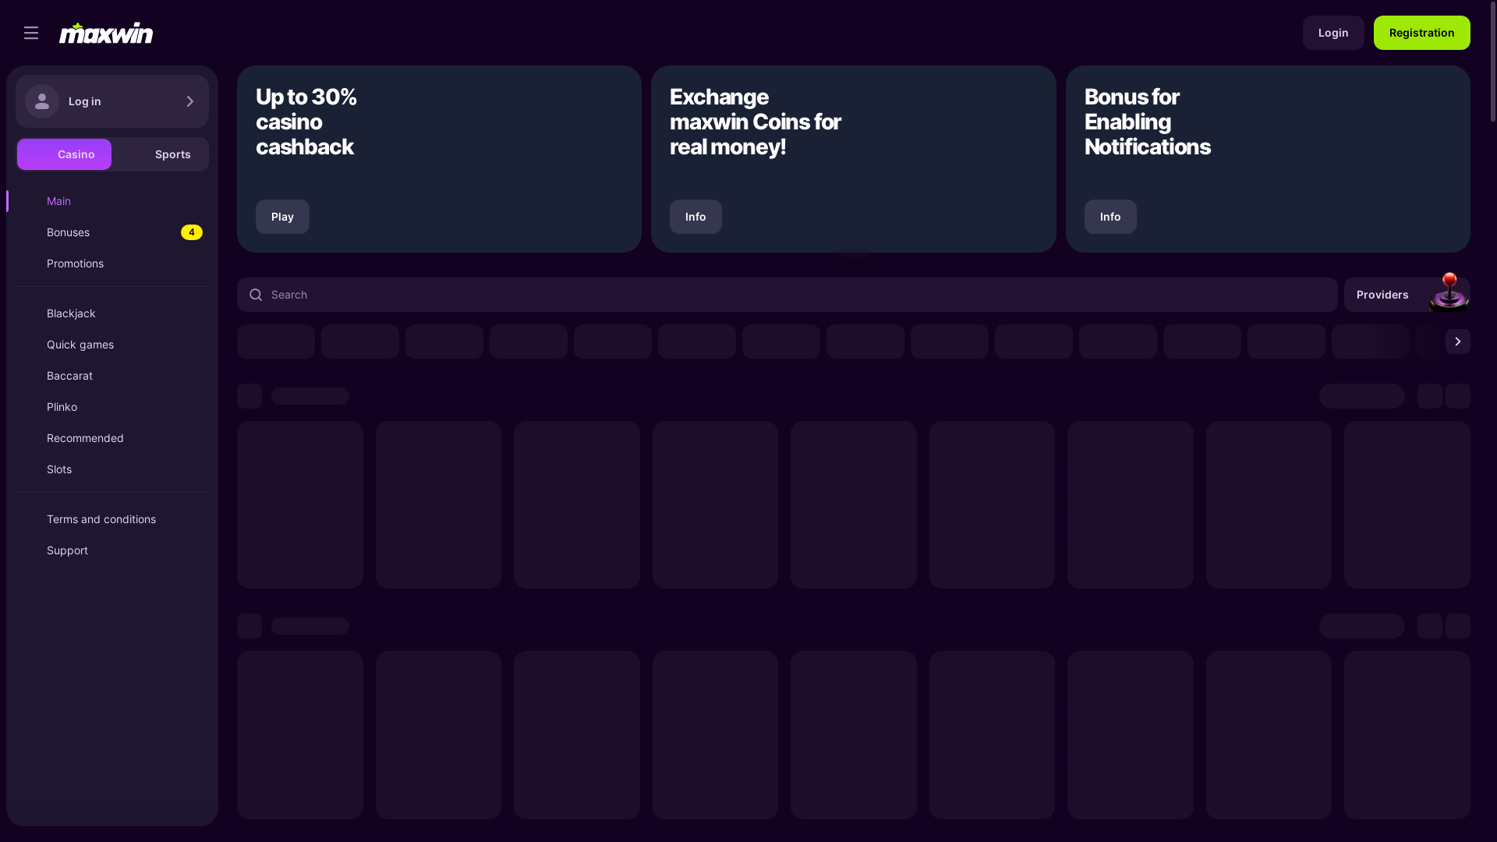Click the game Search field
This screenshot has width=1497, height=842.
(x=787, y=295)
